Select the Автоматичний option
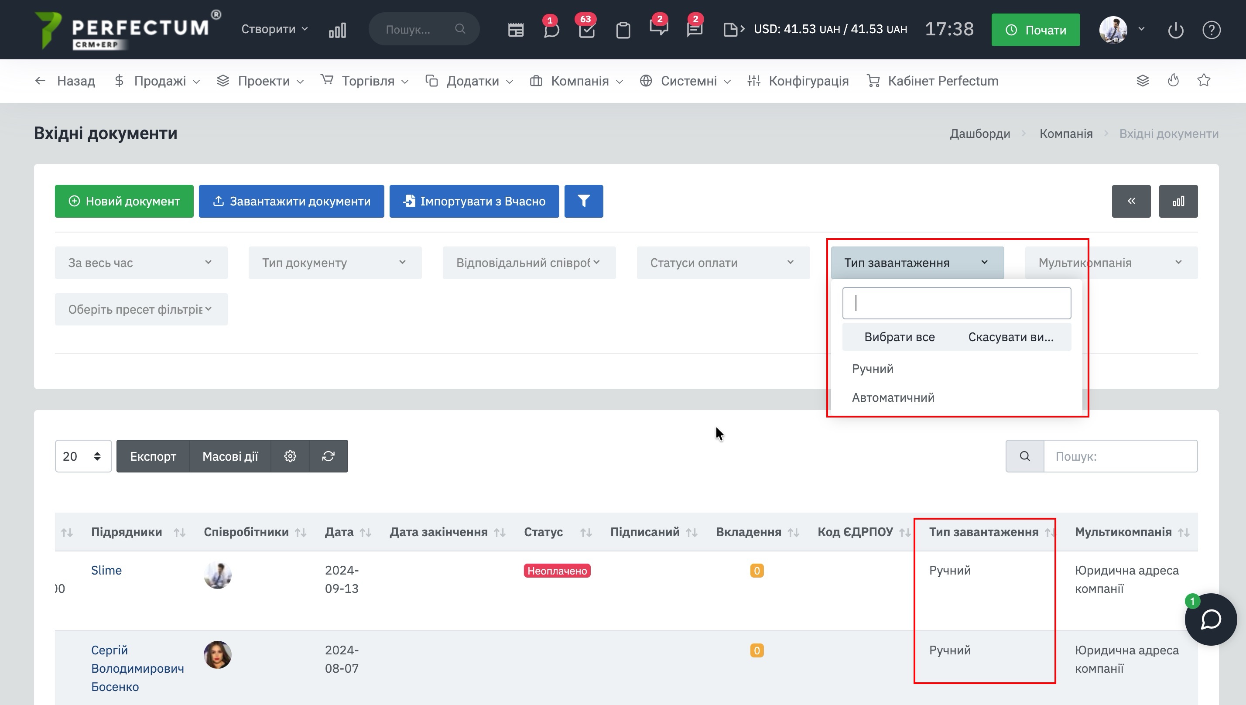 click(x=893, y=397)
